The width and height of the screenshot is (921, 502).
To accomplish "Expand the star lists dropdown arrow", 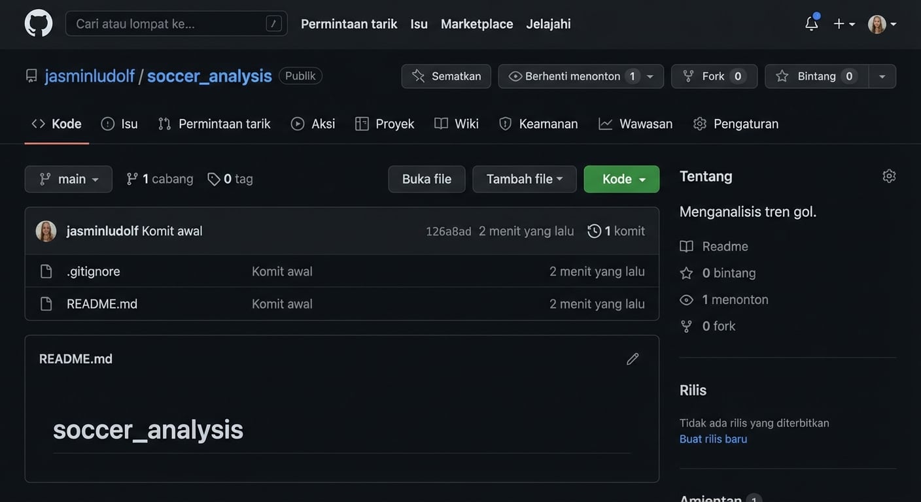I will click(882, 76).
